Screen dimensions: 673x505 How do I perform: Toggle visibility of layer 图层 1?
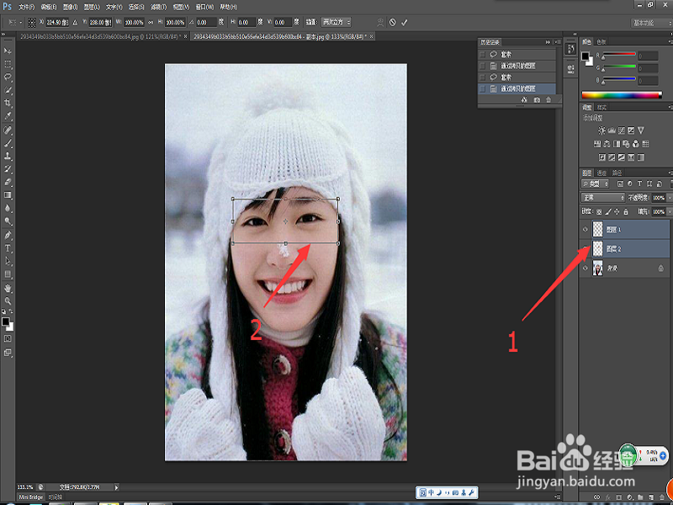pyautogui.click(x=586, y=230)
